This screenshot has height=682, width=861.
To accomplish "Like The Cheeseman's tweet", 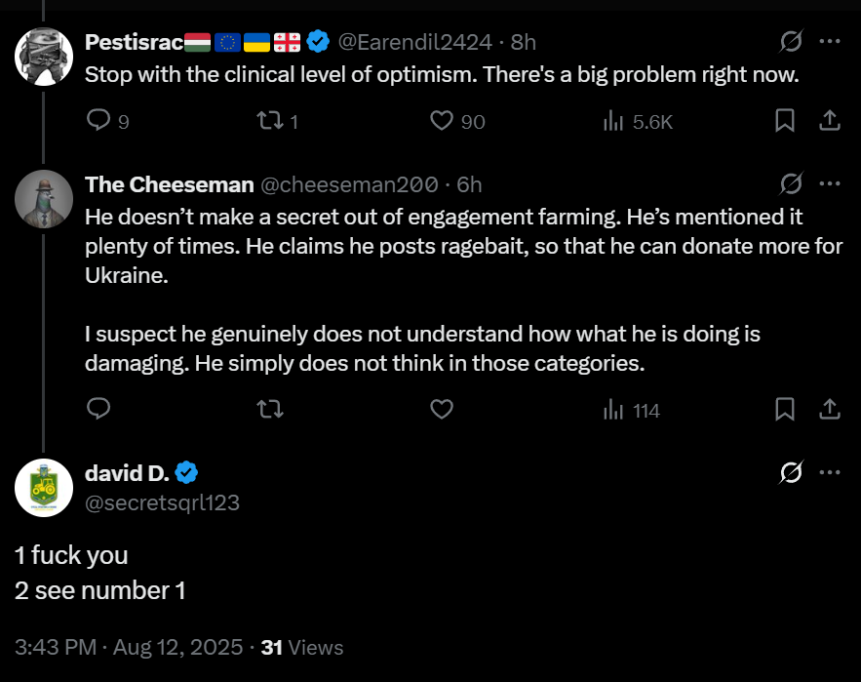I will click(x=442, y=410).
